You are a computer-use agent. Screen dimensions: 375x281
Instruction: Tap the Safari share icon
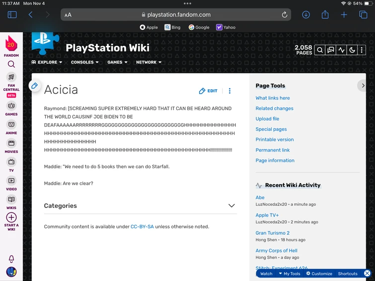[x=325, y=15]
